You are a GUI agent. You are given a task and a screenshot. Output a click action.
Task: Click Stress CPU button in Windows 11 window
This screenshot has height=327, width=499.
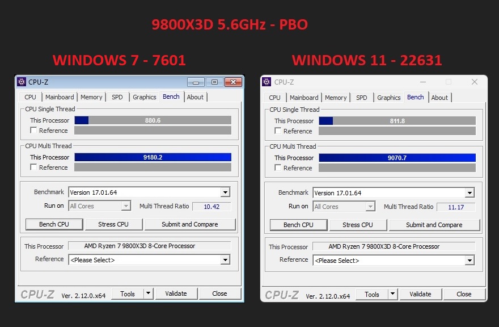pos(358,225)
